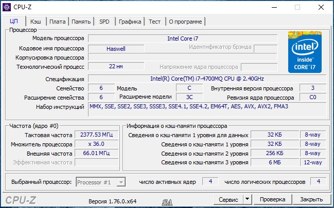
Task: Click the Проверка button
Action: coord(272,199)
